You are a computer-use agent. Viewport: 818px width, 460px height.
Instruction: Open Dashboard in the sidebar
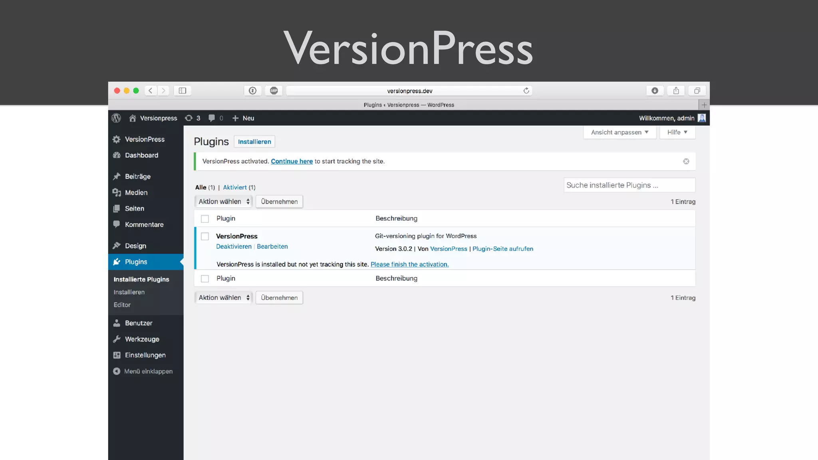click(x=146, y=155)
